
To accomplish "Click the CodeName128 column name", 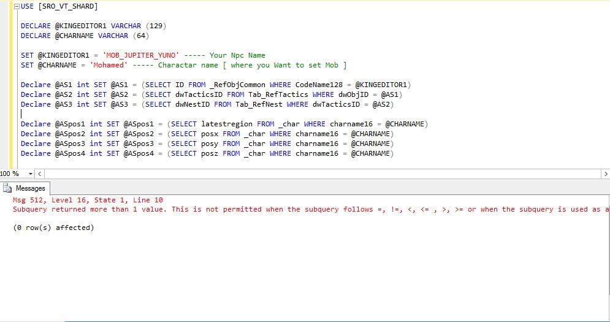I will point(319,85).
